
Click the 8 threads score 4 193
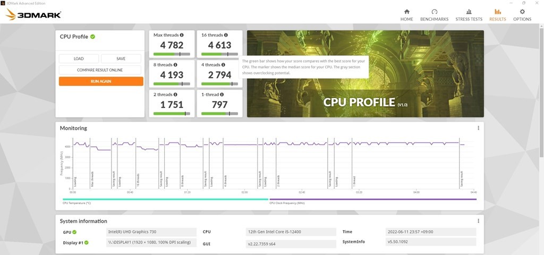tap(172, 75)
